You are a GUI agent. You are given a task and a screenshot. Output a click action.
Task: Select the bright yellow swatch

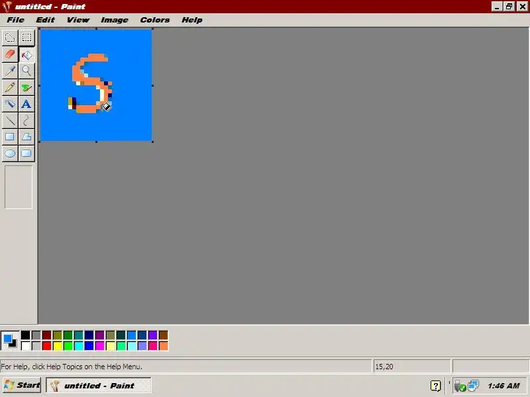[x=58, y=345]
